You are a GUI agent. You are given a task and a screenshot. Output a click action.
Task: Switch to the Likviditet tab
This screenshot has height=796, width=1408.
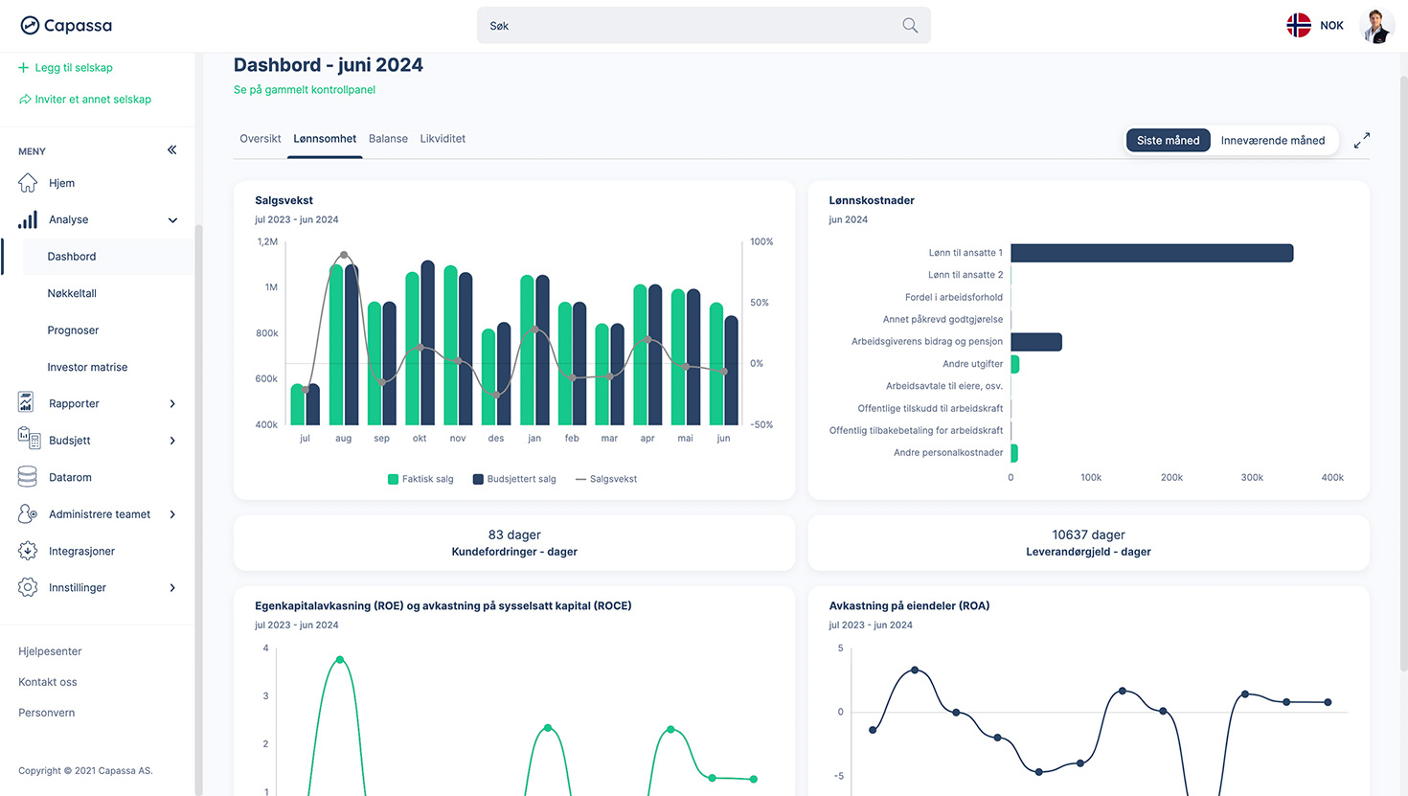443,139
